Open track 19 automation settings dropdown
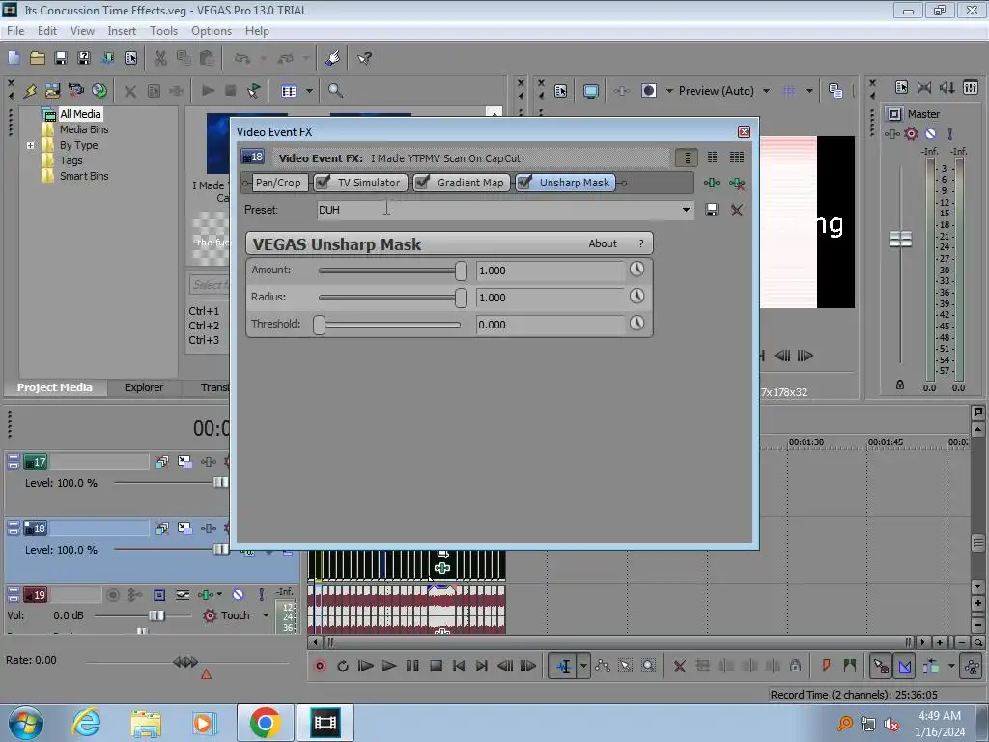Viewport: 989px width, 742px height. point(219,594)
